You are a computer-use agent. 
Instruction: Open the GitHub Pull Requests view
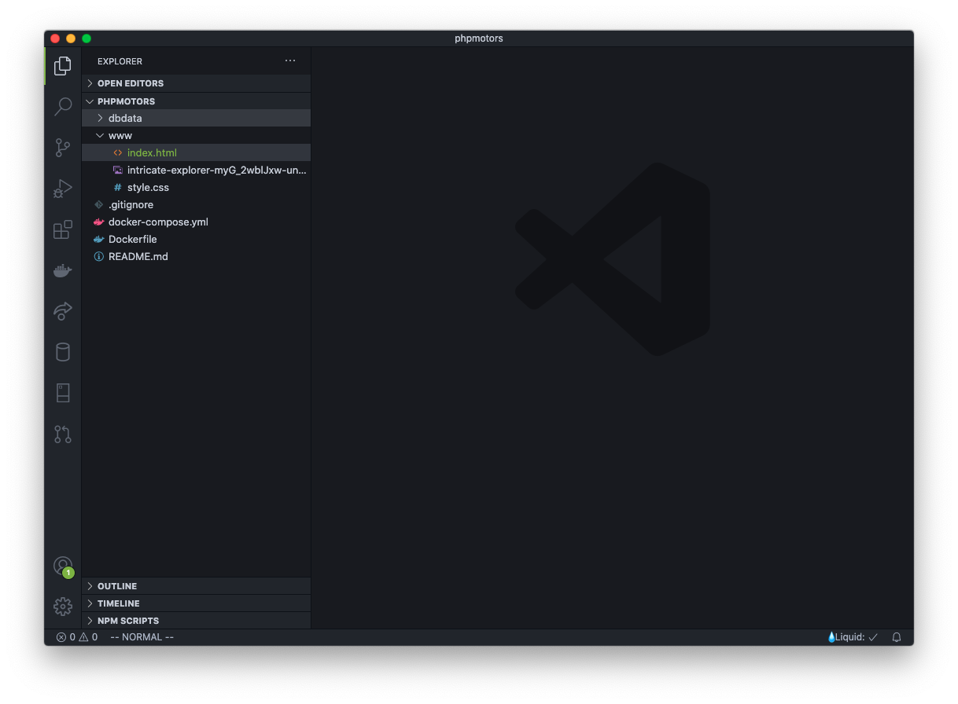pos(63,434)
